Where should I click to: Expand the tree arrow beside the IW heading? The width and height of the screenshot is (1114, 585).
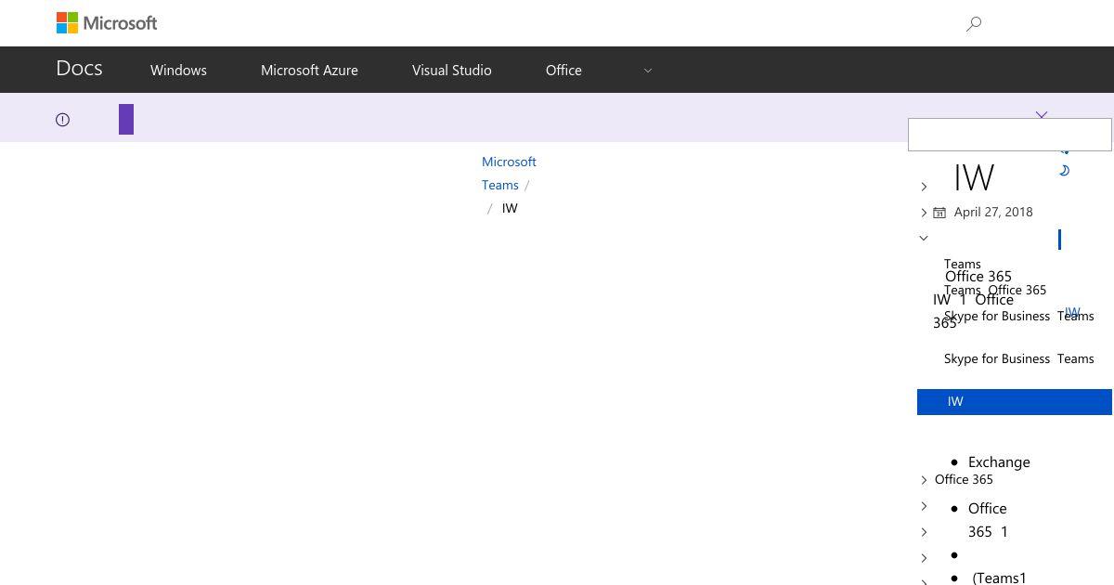[924, 187]
